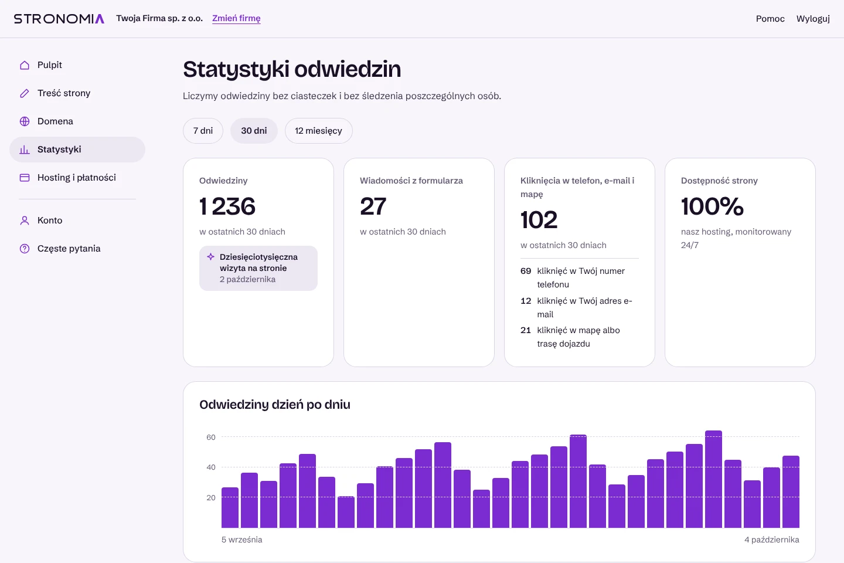Select the 30 dni time range

pyautogui.click(x=254, y=131)
